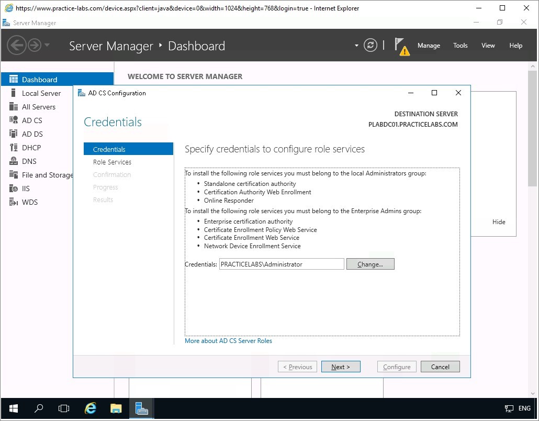Click the File and Storage Services icon
The image size is (539, 421).
click(14, 175)
